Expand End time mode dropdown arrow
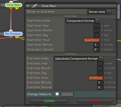121x107 pixels. pos(101,59)
